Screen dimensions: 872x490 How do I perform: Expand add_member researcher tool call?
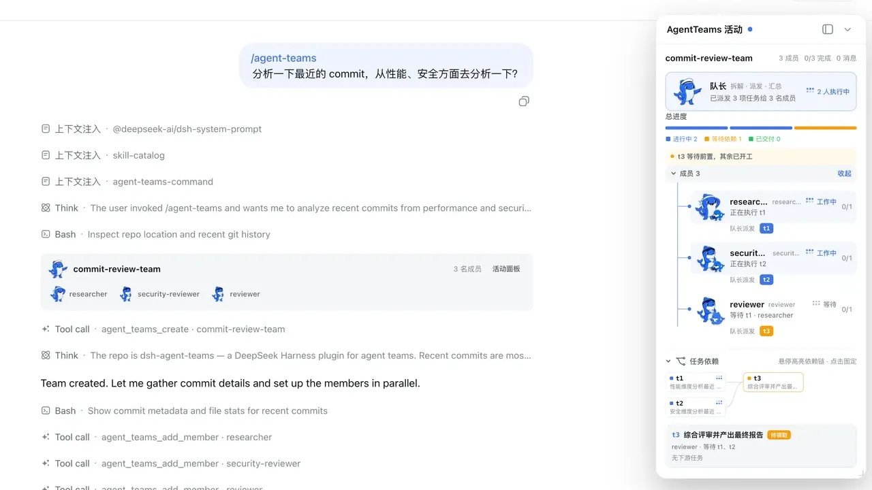(157, 438)
